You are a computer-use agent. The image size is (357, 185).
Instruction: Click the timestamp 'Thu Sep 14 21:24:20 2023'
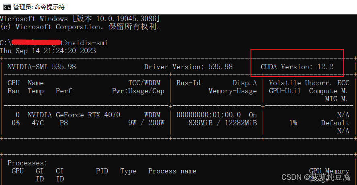48,50
